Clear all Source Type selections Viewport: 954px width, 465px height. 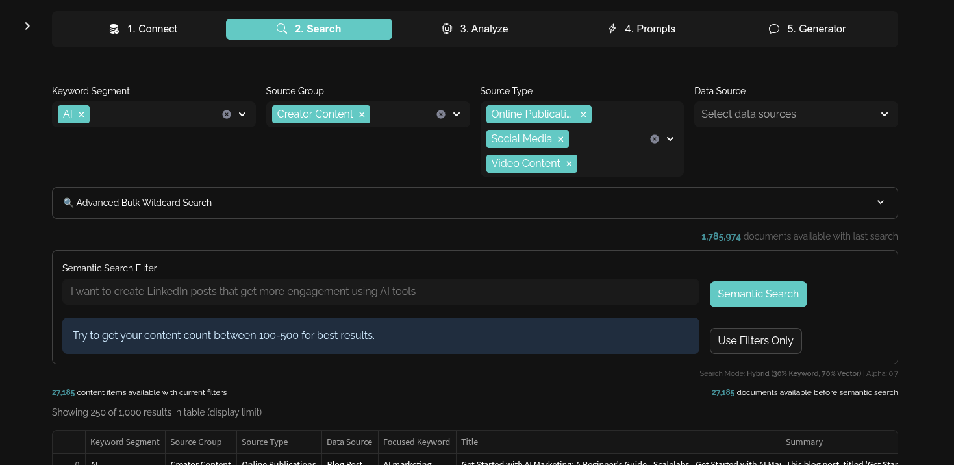coord(655,139)
